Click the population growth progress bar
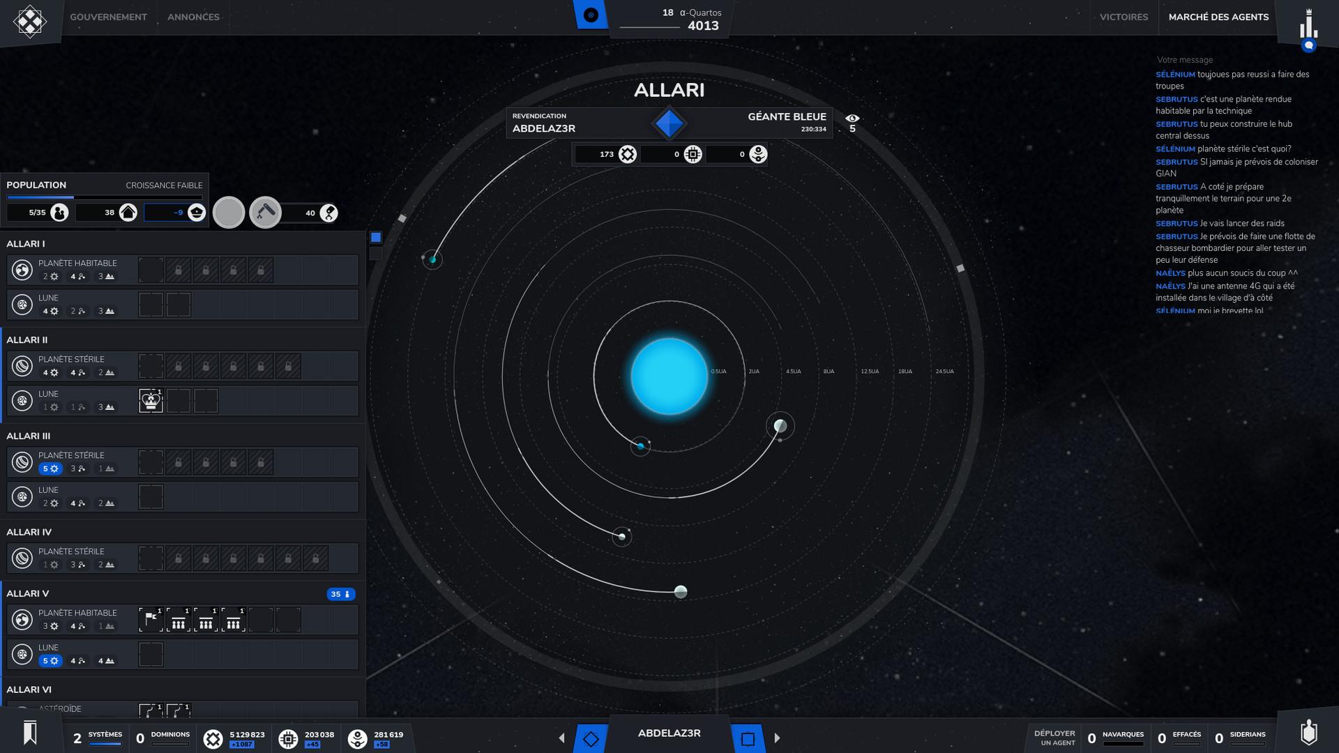This screenshot has width=1339, height=753. 105,198
